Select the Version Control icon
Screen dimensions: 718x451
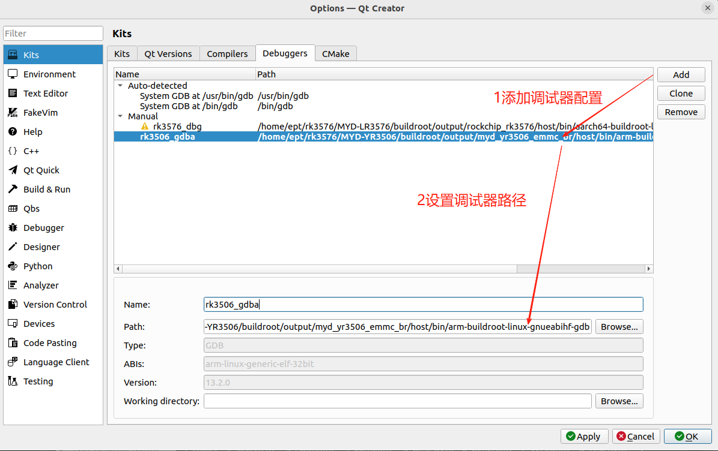[x=13, y=304]
